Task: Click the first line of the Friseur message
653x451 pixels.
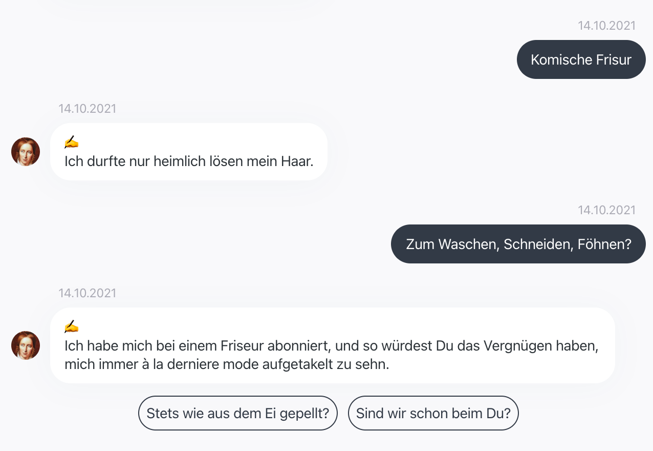Action: pos(332,346)
